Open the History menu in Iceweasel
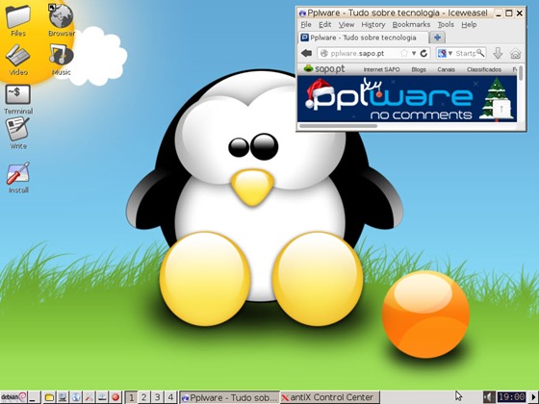This screenshot has width=539, height=404. pyautogui.click(x=373, y=25)
